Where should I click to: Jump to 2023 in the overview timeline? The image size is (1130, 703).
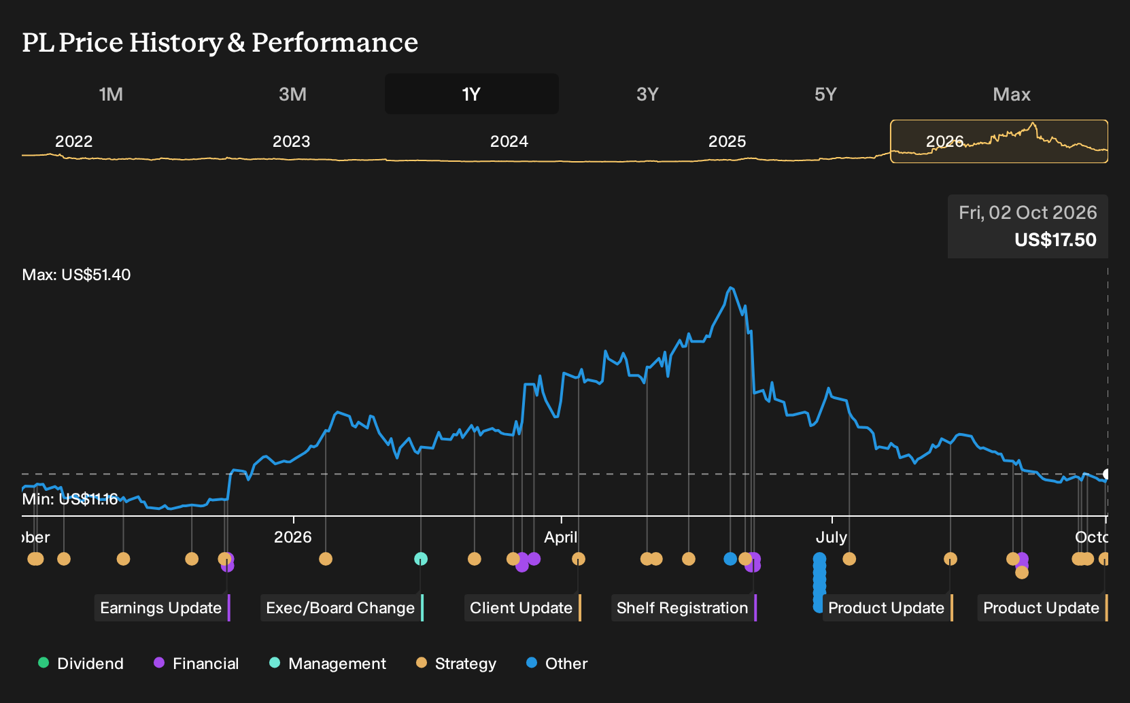[291, 141]
